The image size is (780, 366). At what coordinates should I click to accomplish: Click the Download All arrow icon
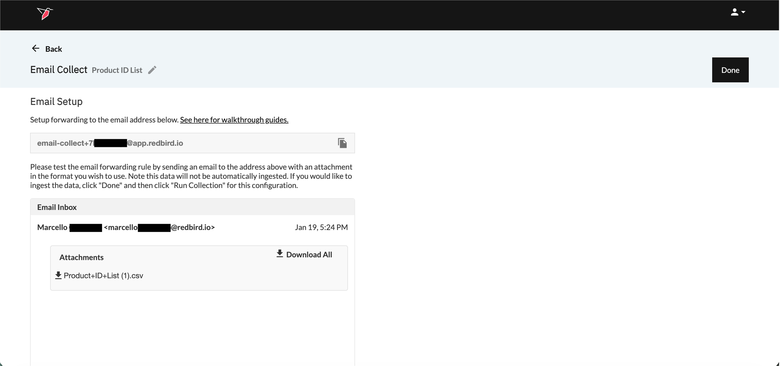coord(279,254)
